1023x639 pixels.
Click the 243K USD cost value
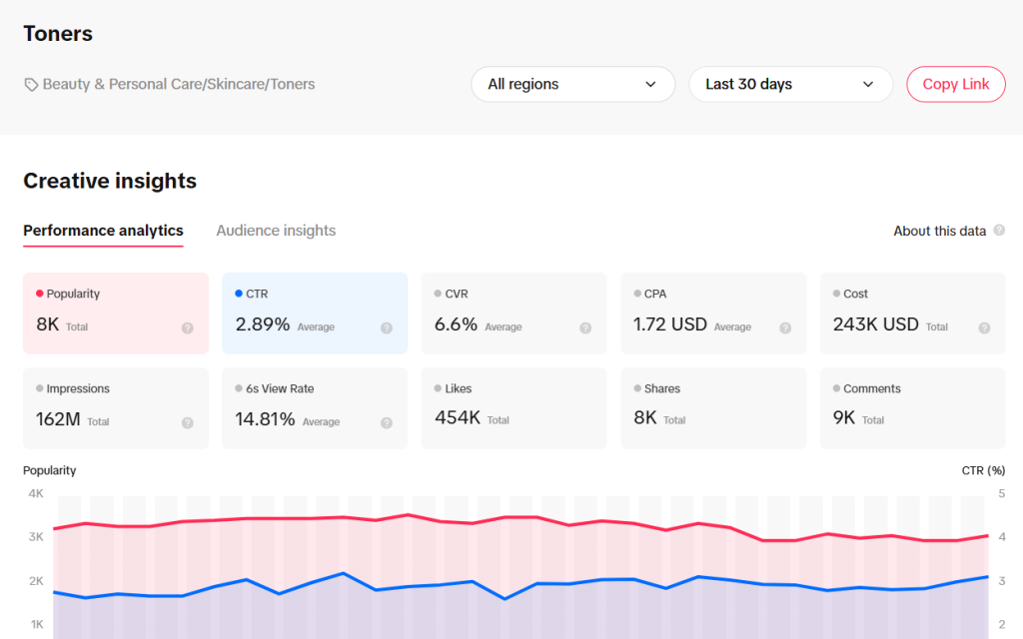[875, 324]
